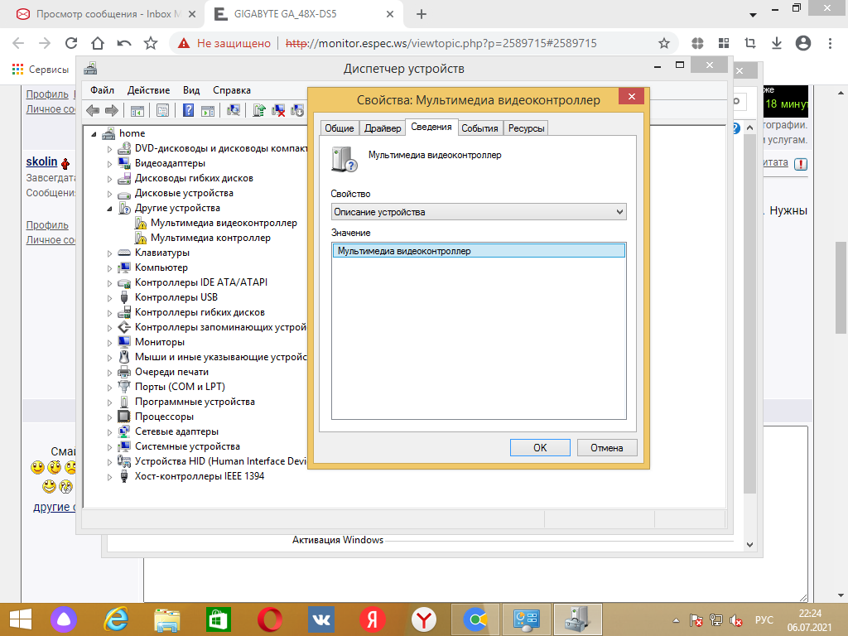
Task: Click the show/hide console tree toolbar icon
Action: pos(137,110)
